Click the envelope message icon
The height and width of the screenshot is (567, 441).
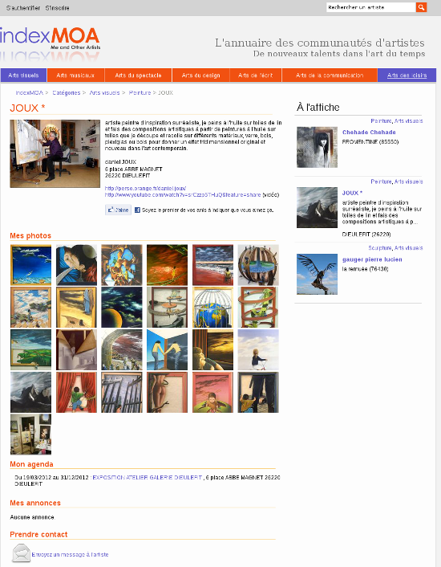click(x=21, y=553)
